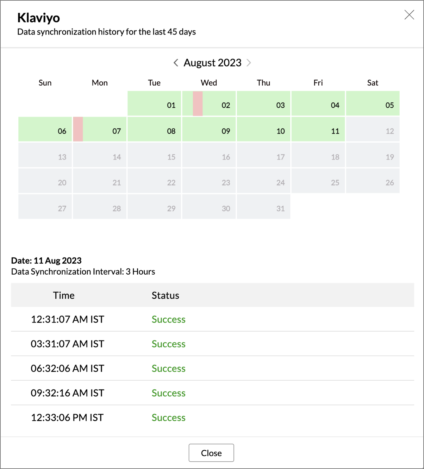Select August 05 in calendar
Viewport: 424px width, 469px height.
[x=373, y=104]
